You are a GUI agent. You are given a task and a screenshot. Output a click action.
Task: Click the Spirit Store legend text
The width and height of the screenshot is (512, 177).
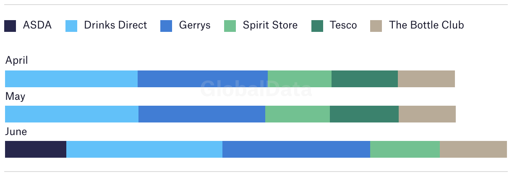[270, 26]
